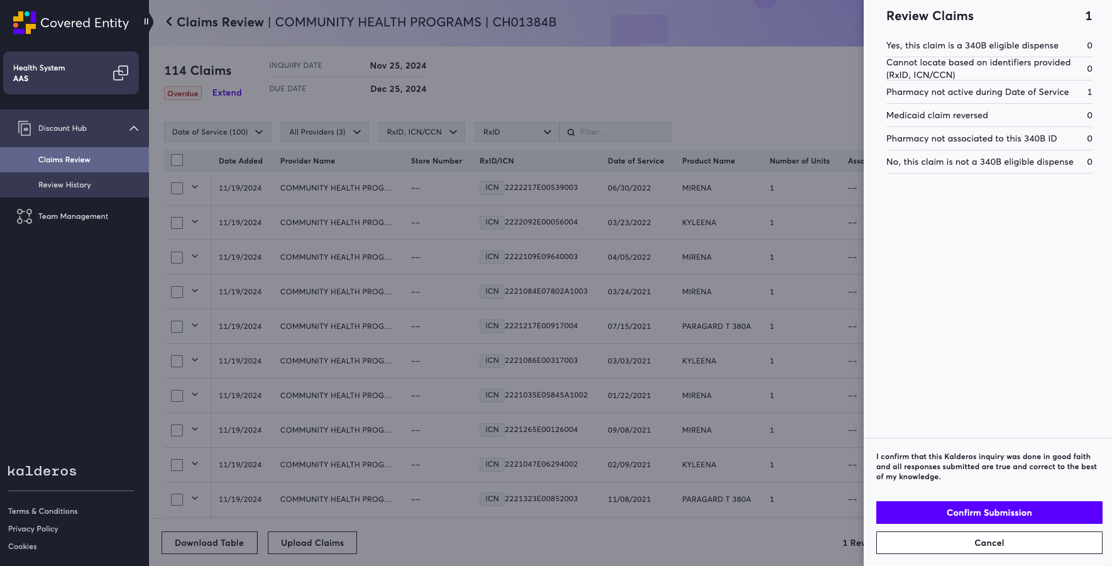Click 'Medicaid claim reversed' response row
This screenshot has height=566, width=1112.
coord(989,115)
